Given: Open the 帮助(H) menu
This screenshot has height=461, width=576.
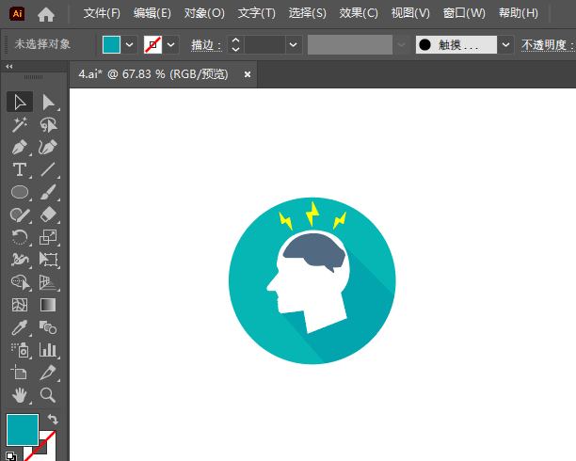Looking at the screenshot, I should (x=519, y=13).
